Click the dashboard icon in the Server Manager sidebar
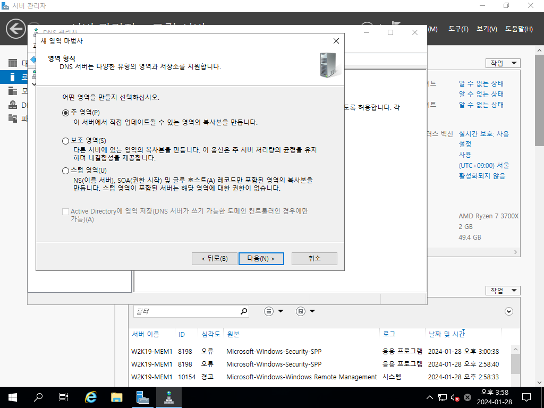Screen dimensions: 544x408 13,63
